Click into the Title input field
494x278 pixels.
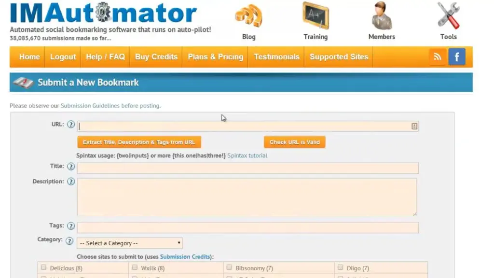(248, 168)
